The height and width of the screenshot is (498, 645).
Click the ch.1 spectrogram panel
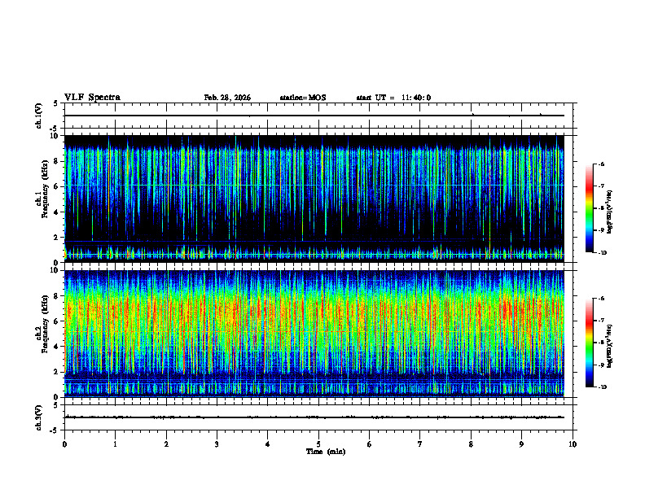click(x=314, y=199)
